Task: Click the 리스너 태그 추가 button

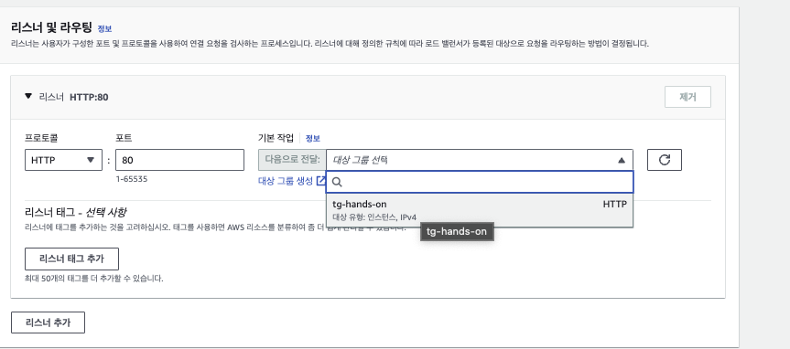Action: tap(71, 259)
